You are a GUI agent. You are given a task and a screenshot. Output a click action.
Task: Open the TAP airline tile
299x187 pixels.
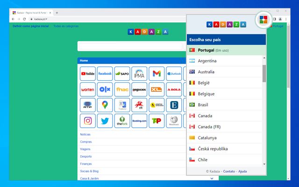tap(157, 121)
